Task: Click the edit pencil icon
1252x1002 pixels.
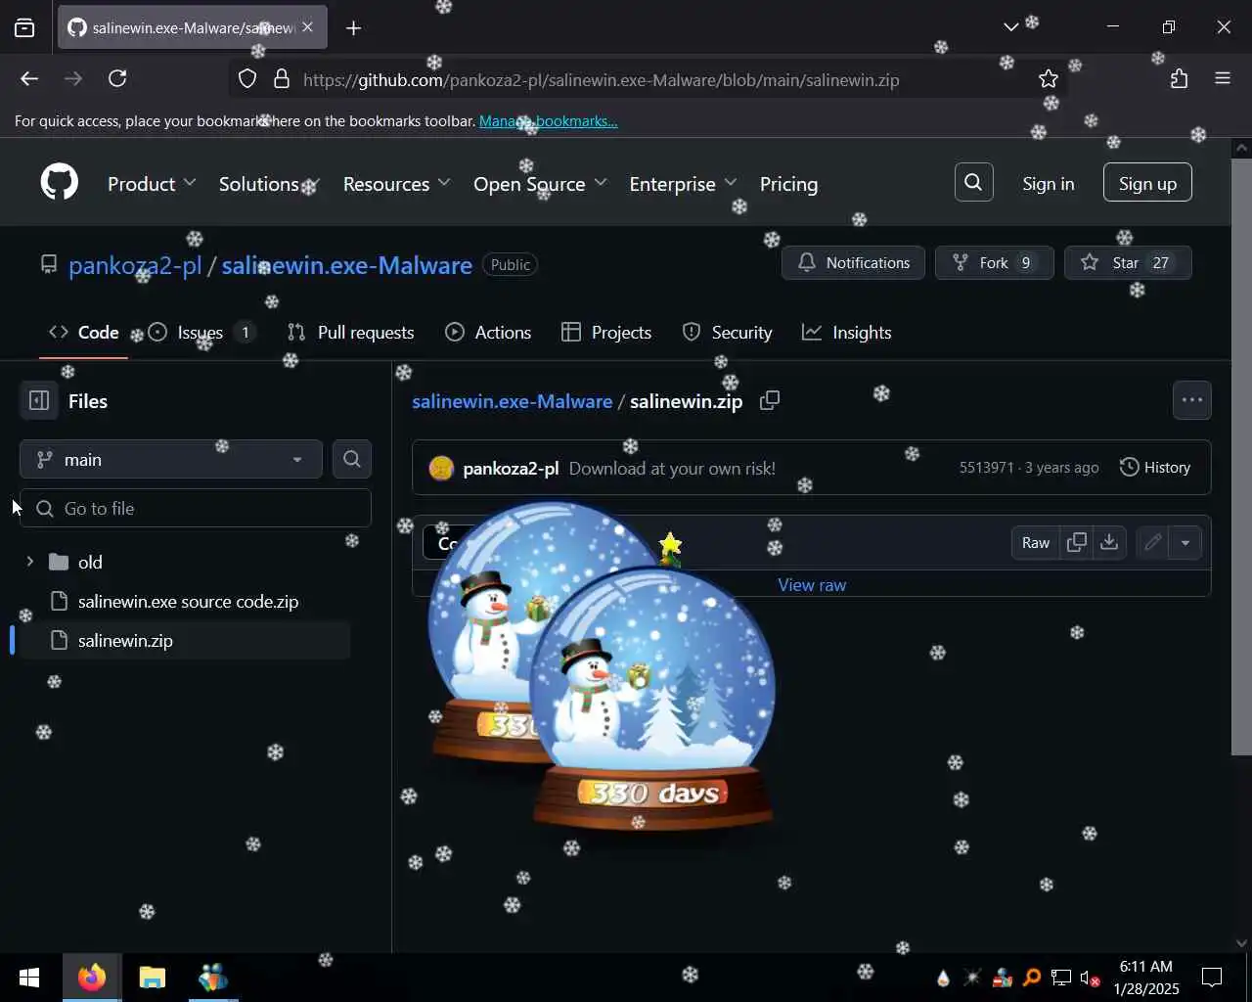Action: [x=1152, y=542]
